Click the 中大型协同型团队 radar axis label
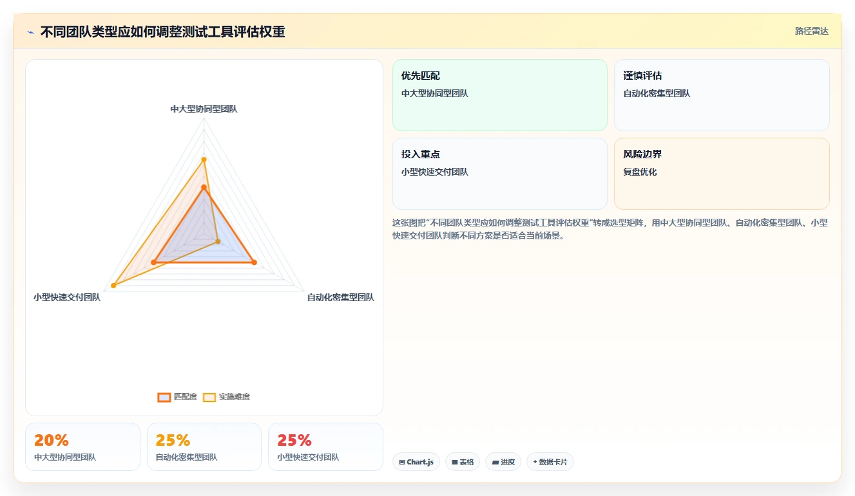855x496 pixels. (204, 109)
